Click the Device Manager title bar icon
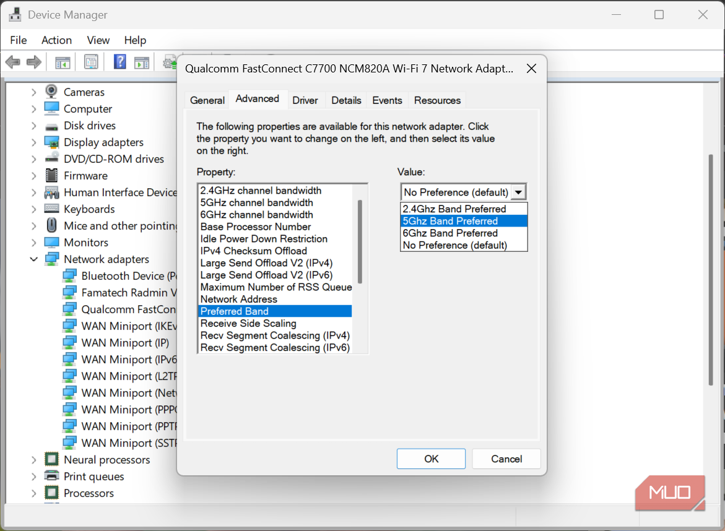This screenshot has height=531, width=725. coord(15,15)
